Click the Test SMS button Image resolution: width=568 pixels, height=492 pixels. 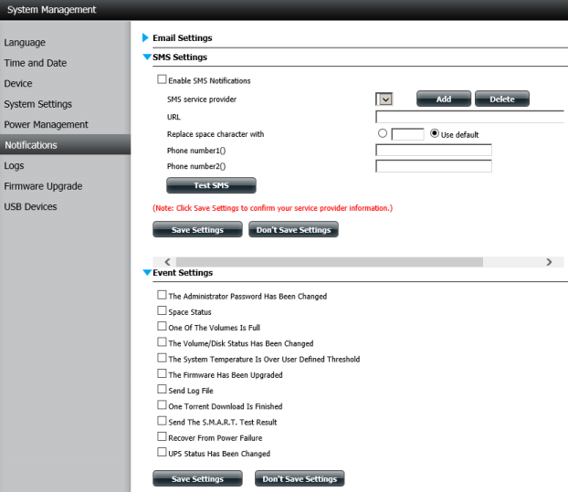click(211, 185)
